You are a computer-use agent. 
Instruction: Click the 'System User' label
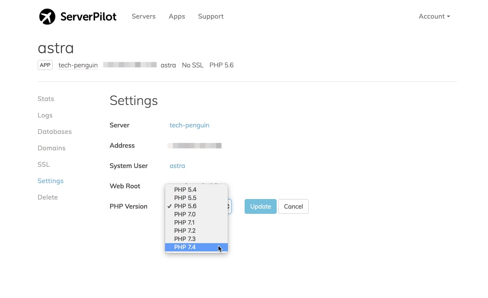click(x=128, y=166)
